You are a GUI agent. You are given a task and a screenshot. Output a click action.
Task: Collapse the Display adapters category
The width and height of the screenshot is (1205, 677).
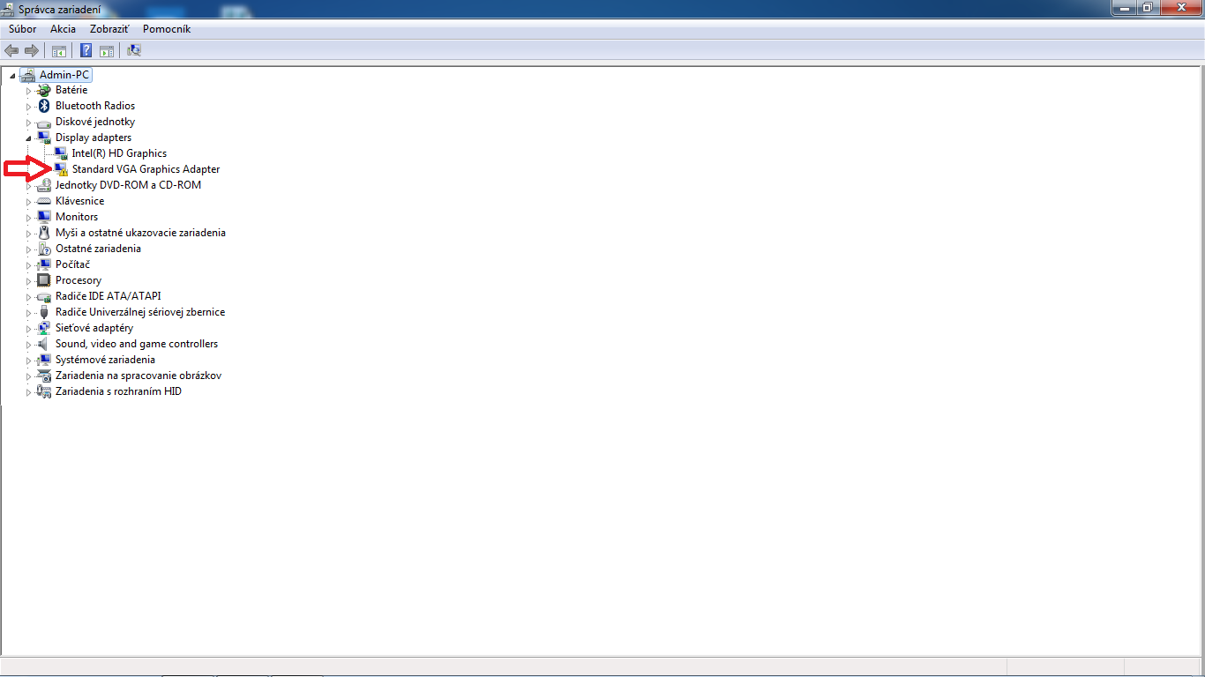click(x=28, y=138)
